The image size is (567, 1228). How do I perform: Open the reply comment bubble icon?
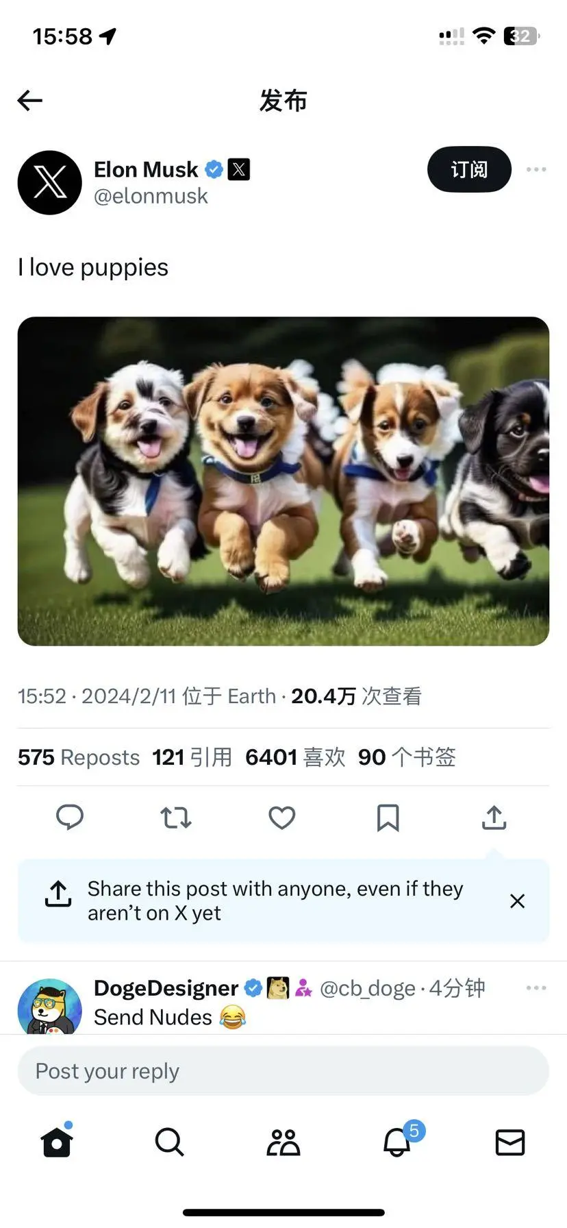click(x=69, y=817)
